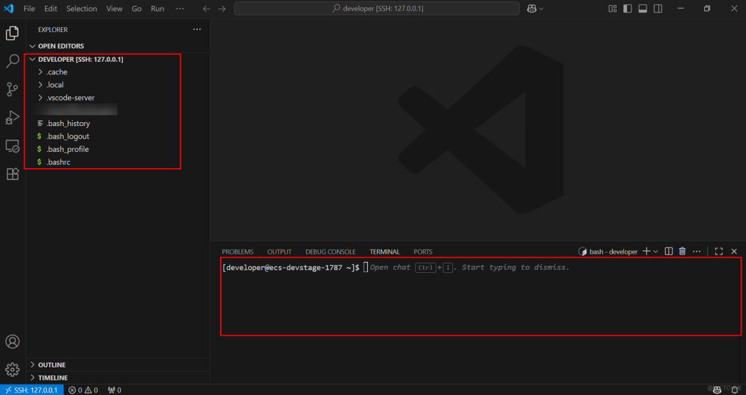This screenshot has height=395, width=746.
Task: Switch to the PORTS tab
Action: tap(423, 252)
